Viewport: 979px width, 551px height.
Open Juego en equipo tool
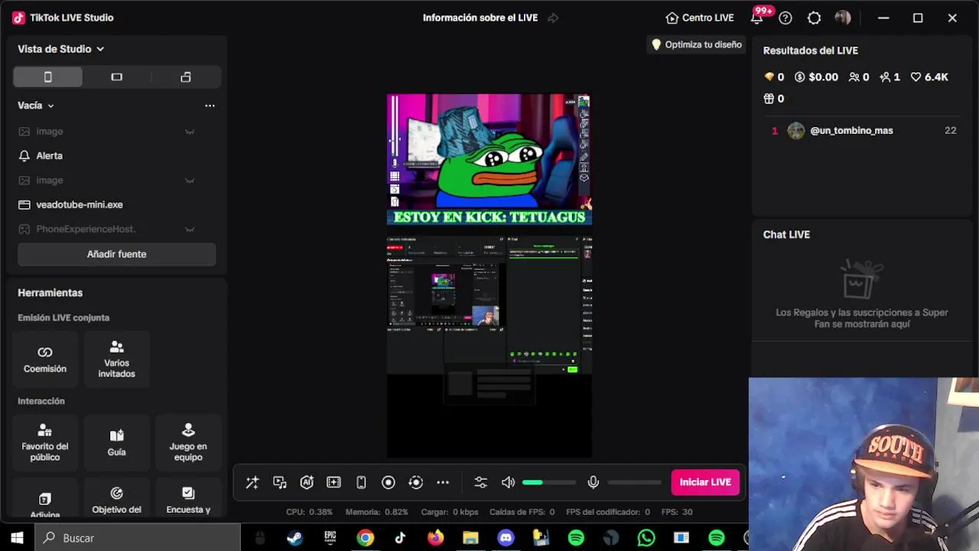point(188,442)
